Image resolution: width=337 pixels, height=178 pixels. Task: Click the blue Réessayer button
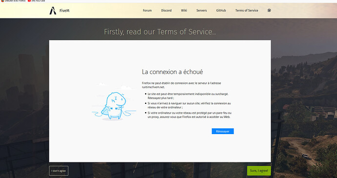tap(223, 131)
